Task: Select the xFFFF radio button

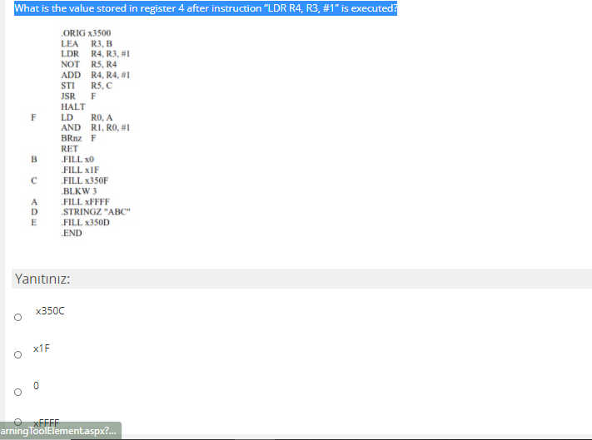Action: point(17,422)
